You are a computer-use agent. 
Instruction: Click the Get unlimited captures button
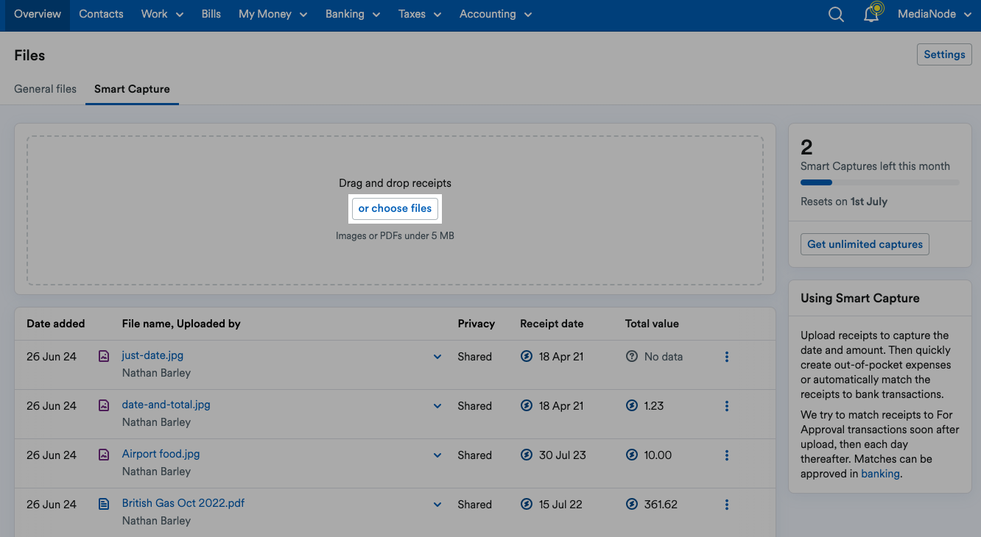[865, 243]
